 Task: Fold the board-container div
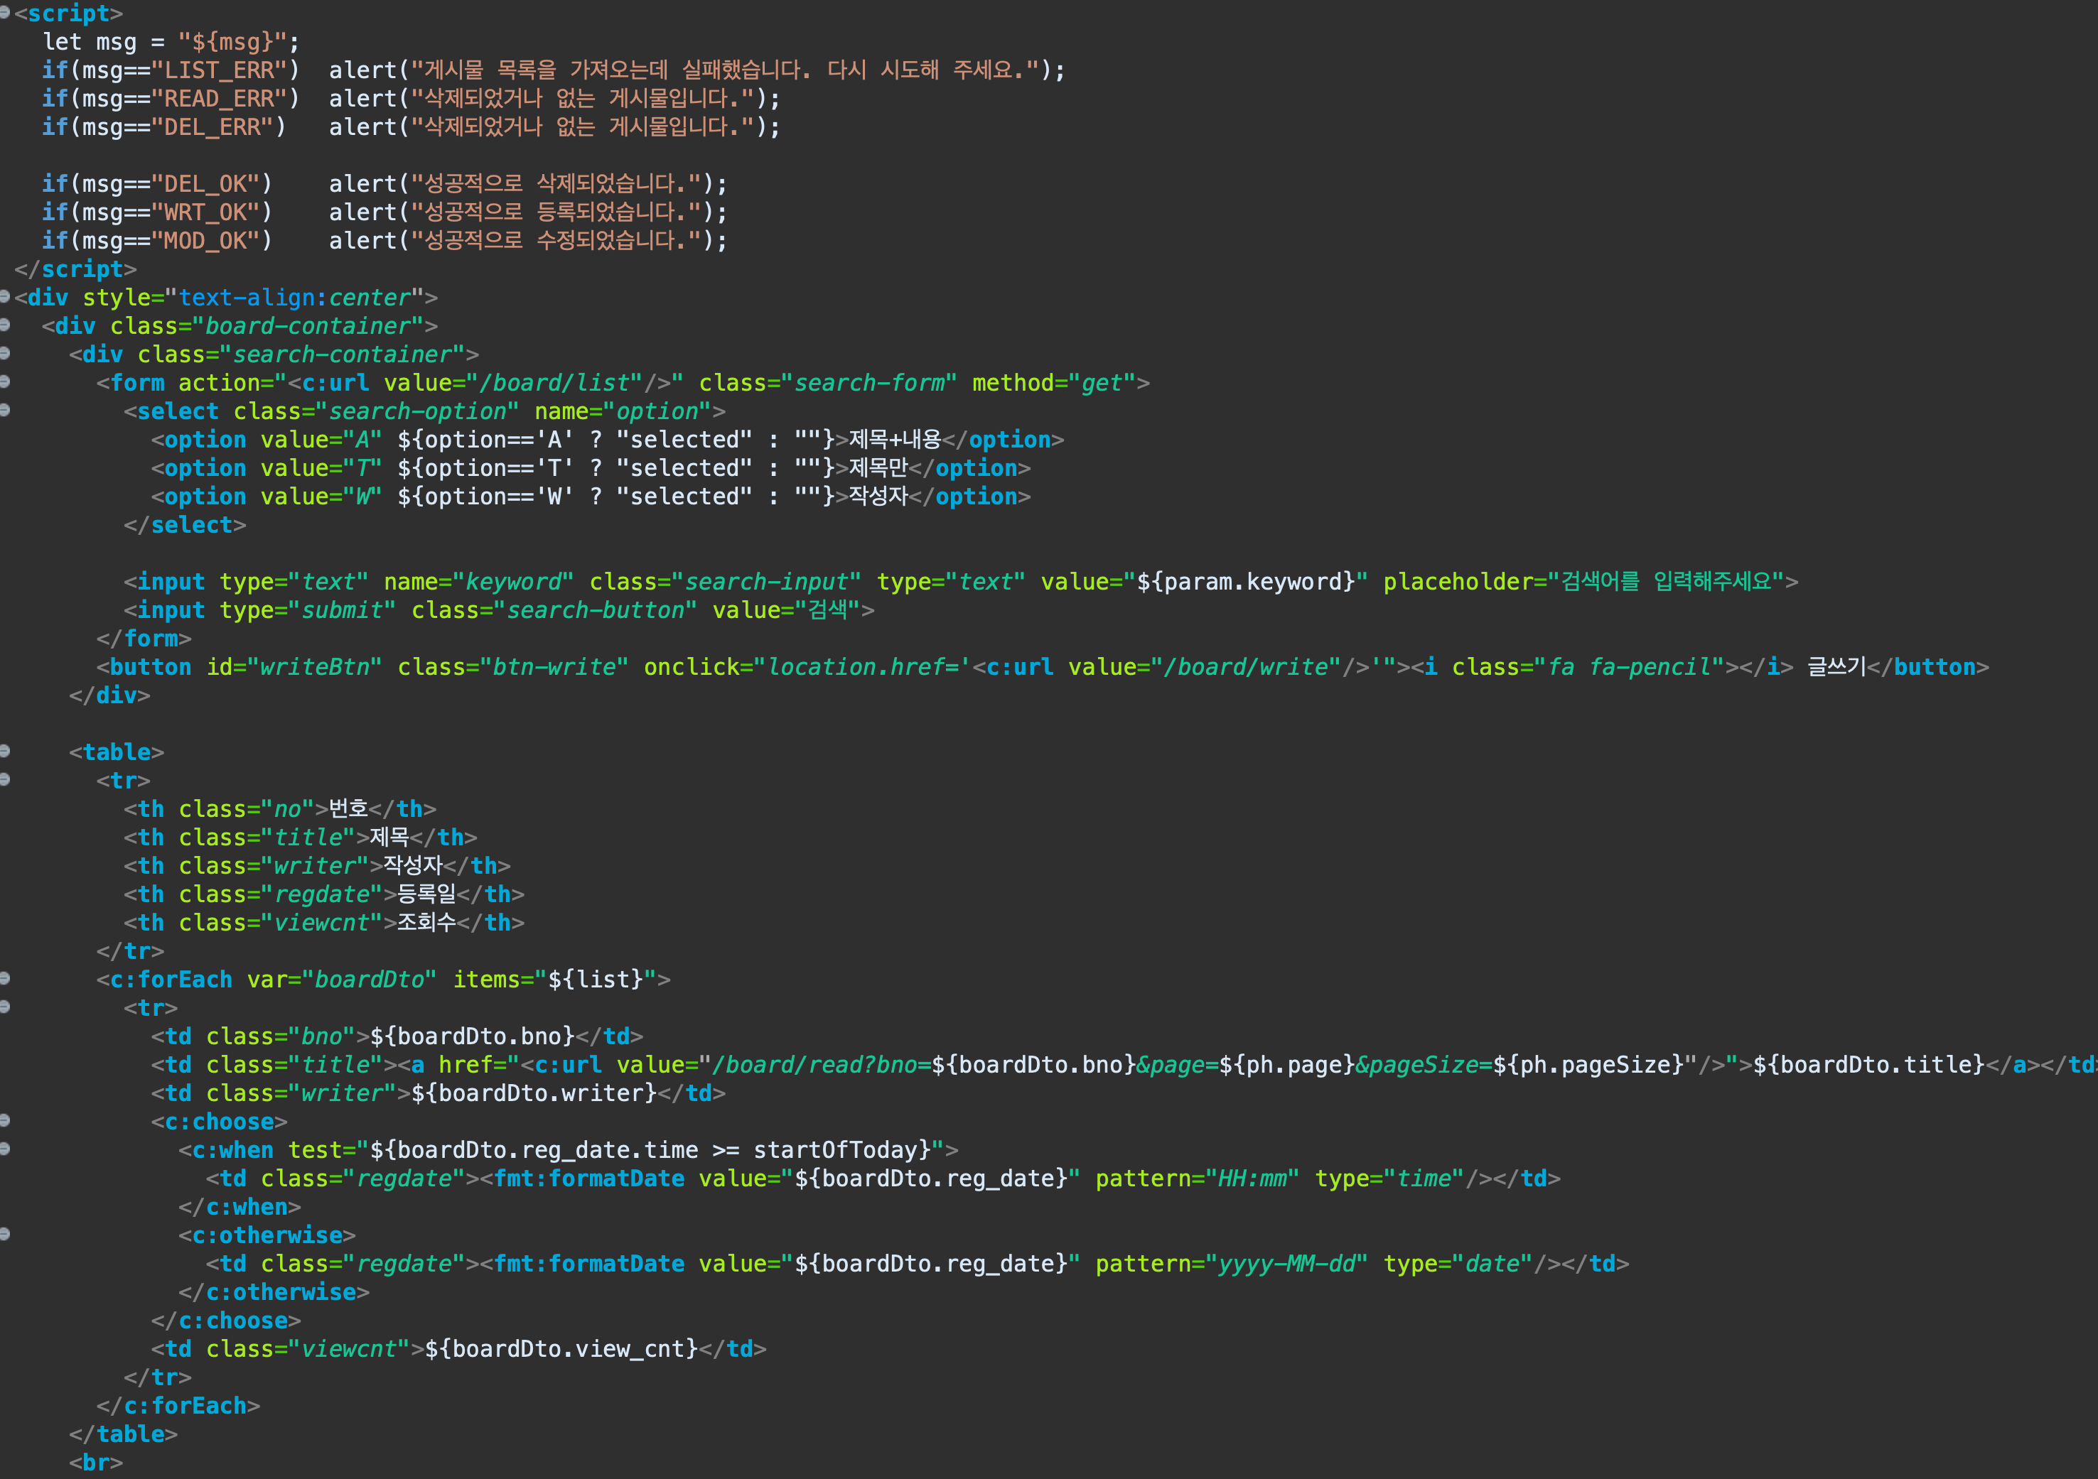tap(4, 325)
